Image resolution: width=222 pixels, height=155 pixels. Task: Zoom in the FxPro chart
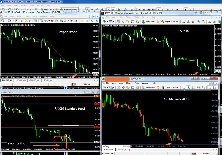point(199,22)
